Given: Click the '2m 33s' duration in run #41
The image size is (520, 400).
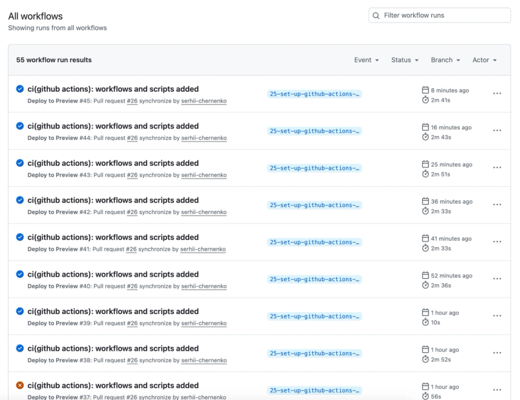Looking at the screenshot, I should click(441, 248).
